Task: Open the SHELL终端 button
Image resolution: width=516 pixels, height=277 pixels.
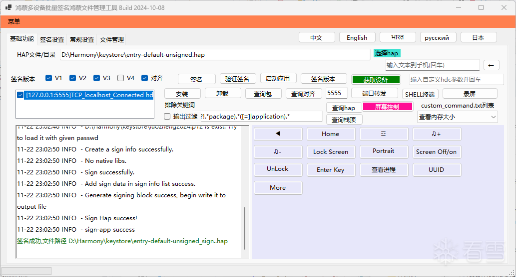Action: click(420, 94)
